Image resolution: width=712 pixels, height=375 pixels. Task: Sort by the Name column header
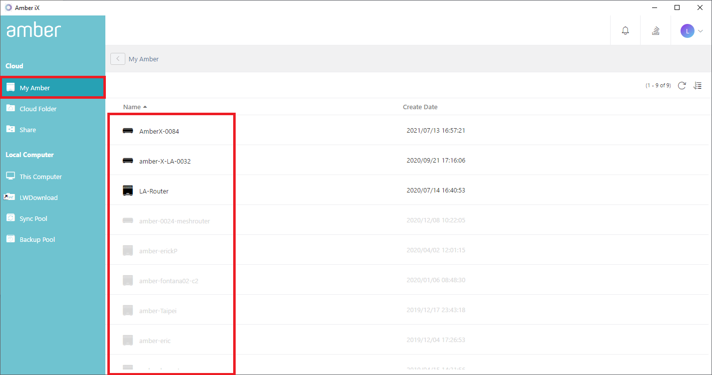tap(135, 107)
